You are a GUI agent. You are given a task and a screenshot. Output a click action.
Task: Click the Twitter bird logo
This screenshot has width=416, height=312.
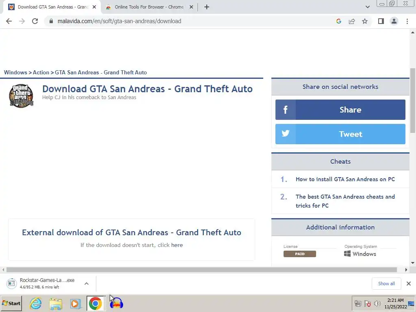(286, 133)
